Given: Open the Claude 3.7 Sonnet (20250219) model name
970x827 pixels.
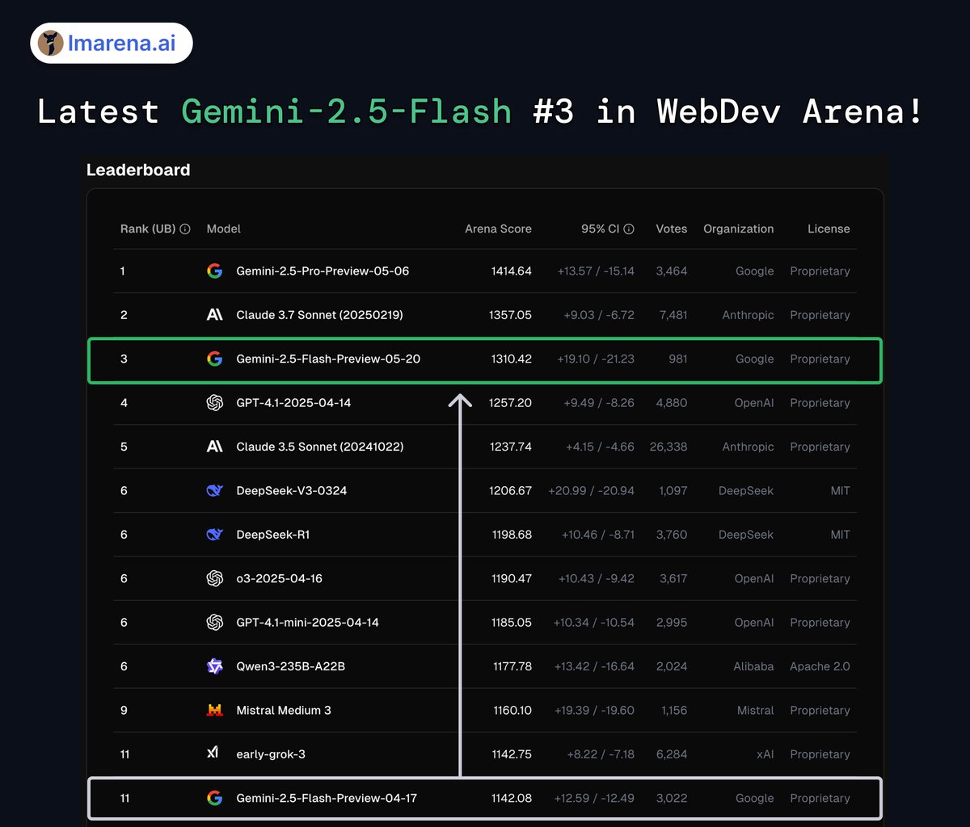Looking at the screenshot, I should tap(319, 315).
